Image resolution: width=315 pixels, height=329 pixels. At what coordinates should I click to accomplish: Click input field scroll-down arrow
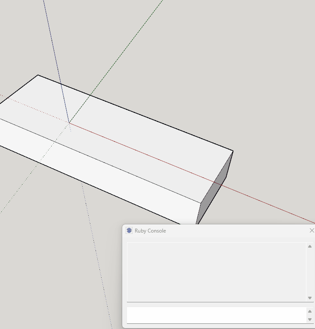tap(310, 320)
